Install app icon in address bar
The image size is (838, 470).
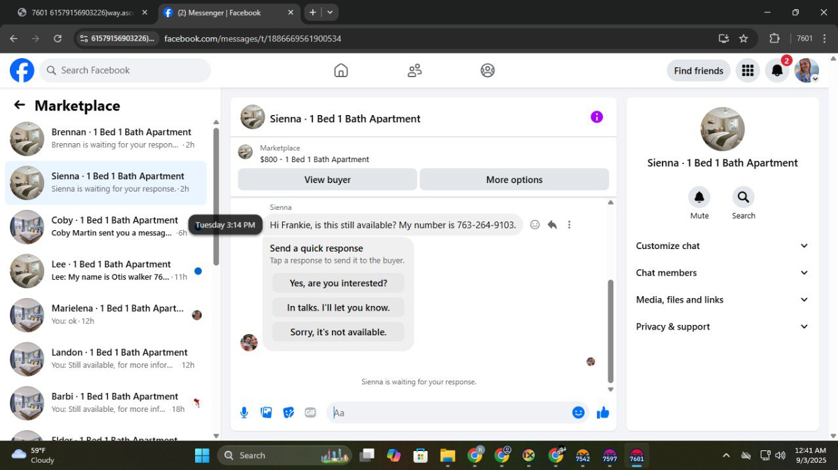pos(723,39)
